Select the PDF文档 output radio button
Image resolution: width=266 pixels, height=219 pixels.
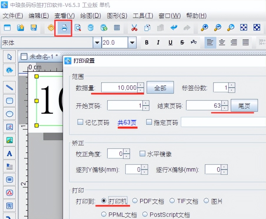(x=135, y=201)
